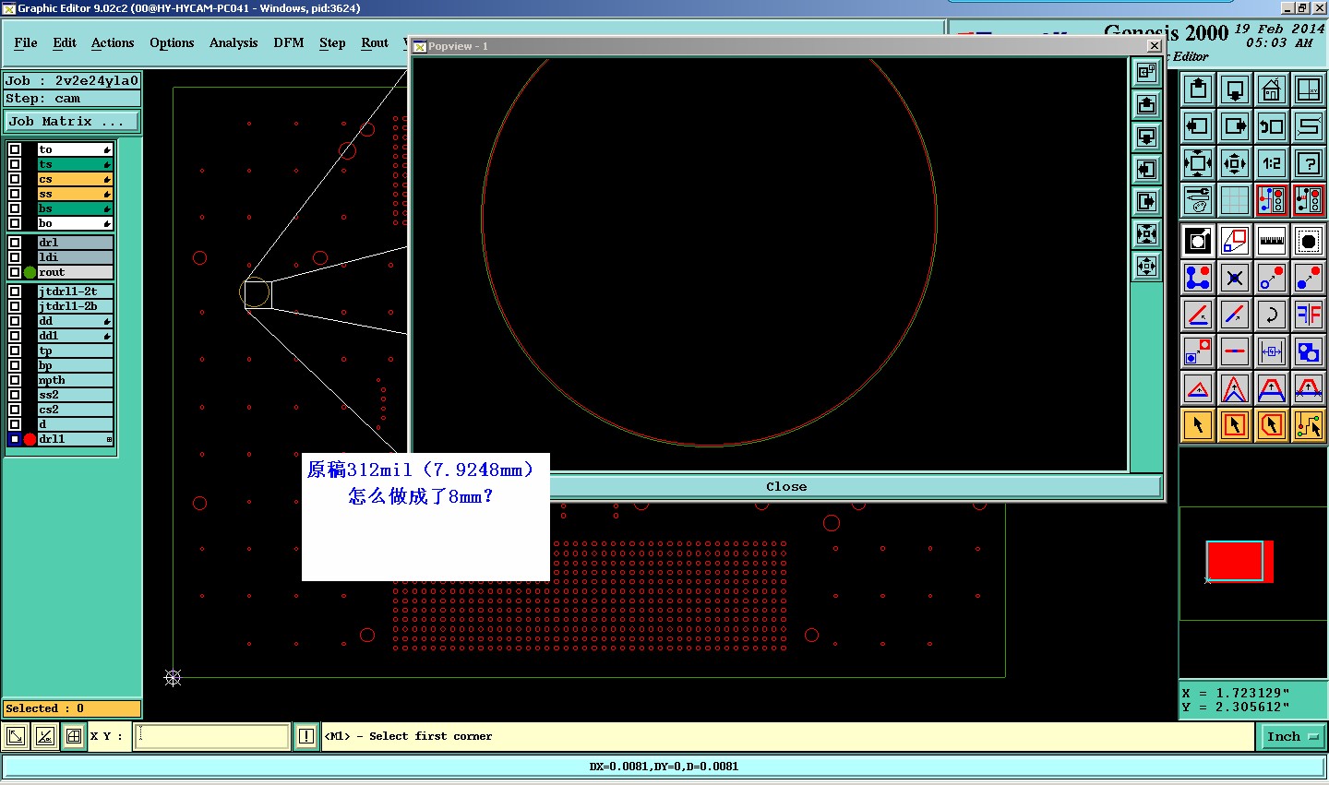
Task: Open the Analysis menu
Action: 233,42
